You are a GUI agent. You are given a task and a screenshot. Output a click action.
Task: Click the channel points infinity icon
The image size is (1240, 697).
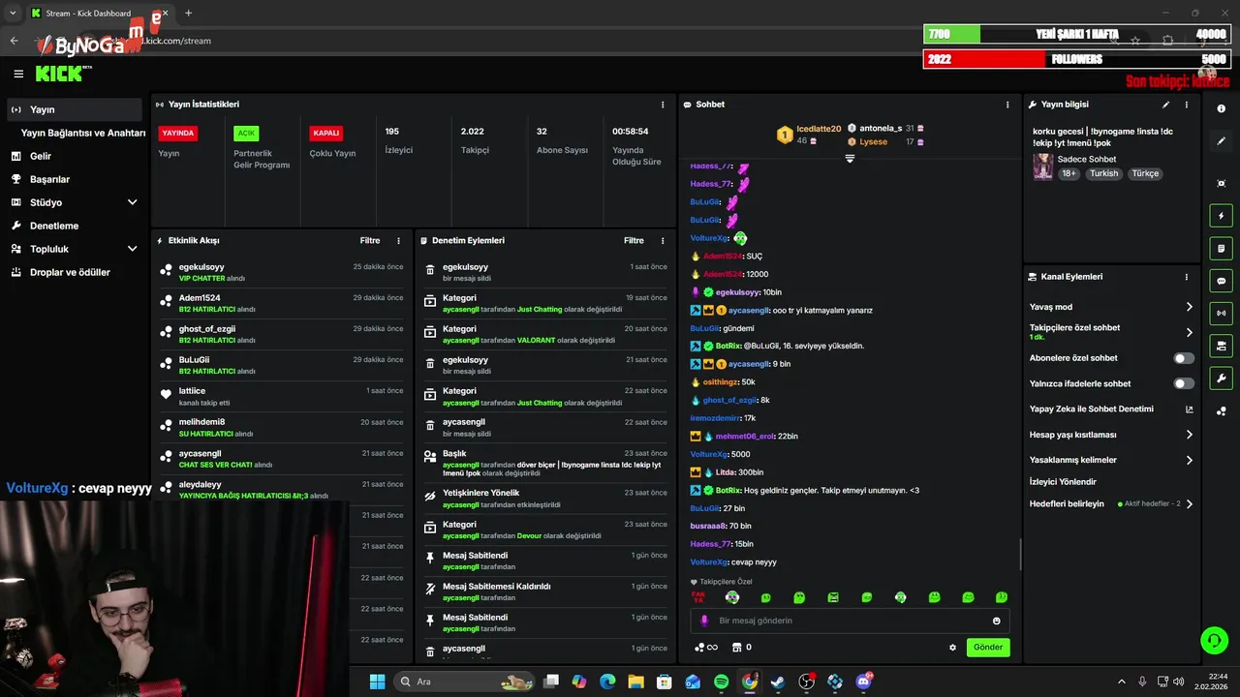(706, 648)
